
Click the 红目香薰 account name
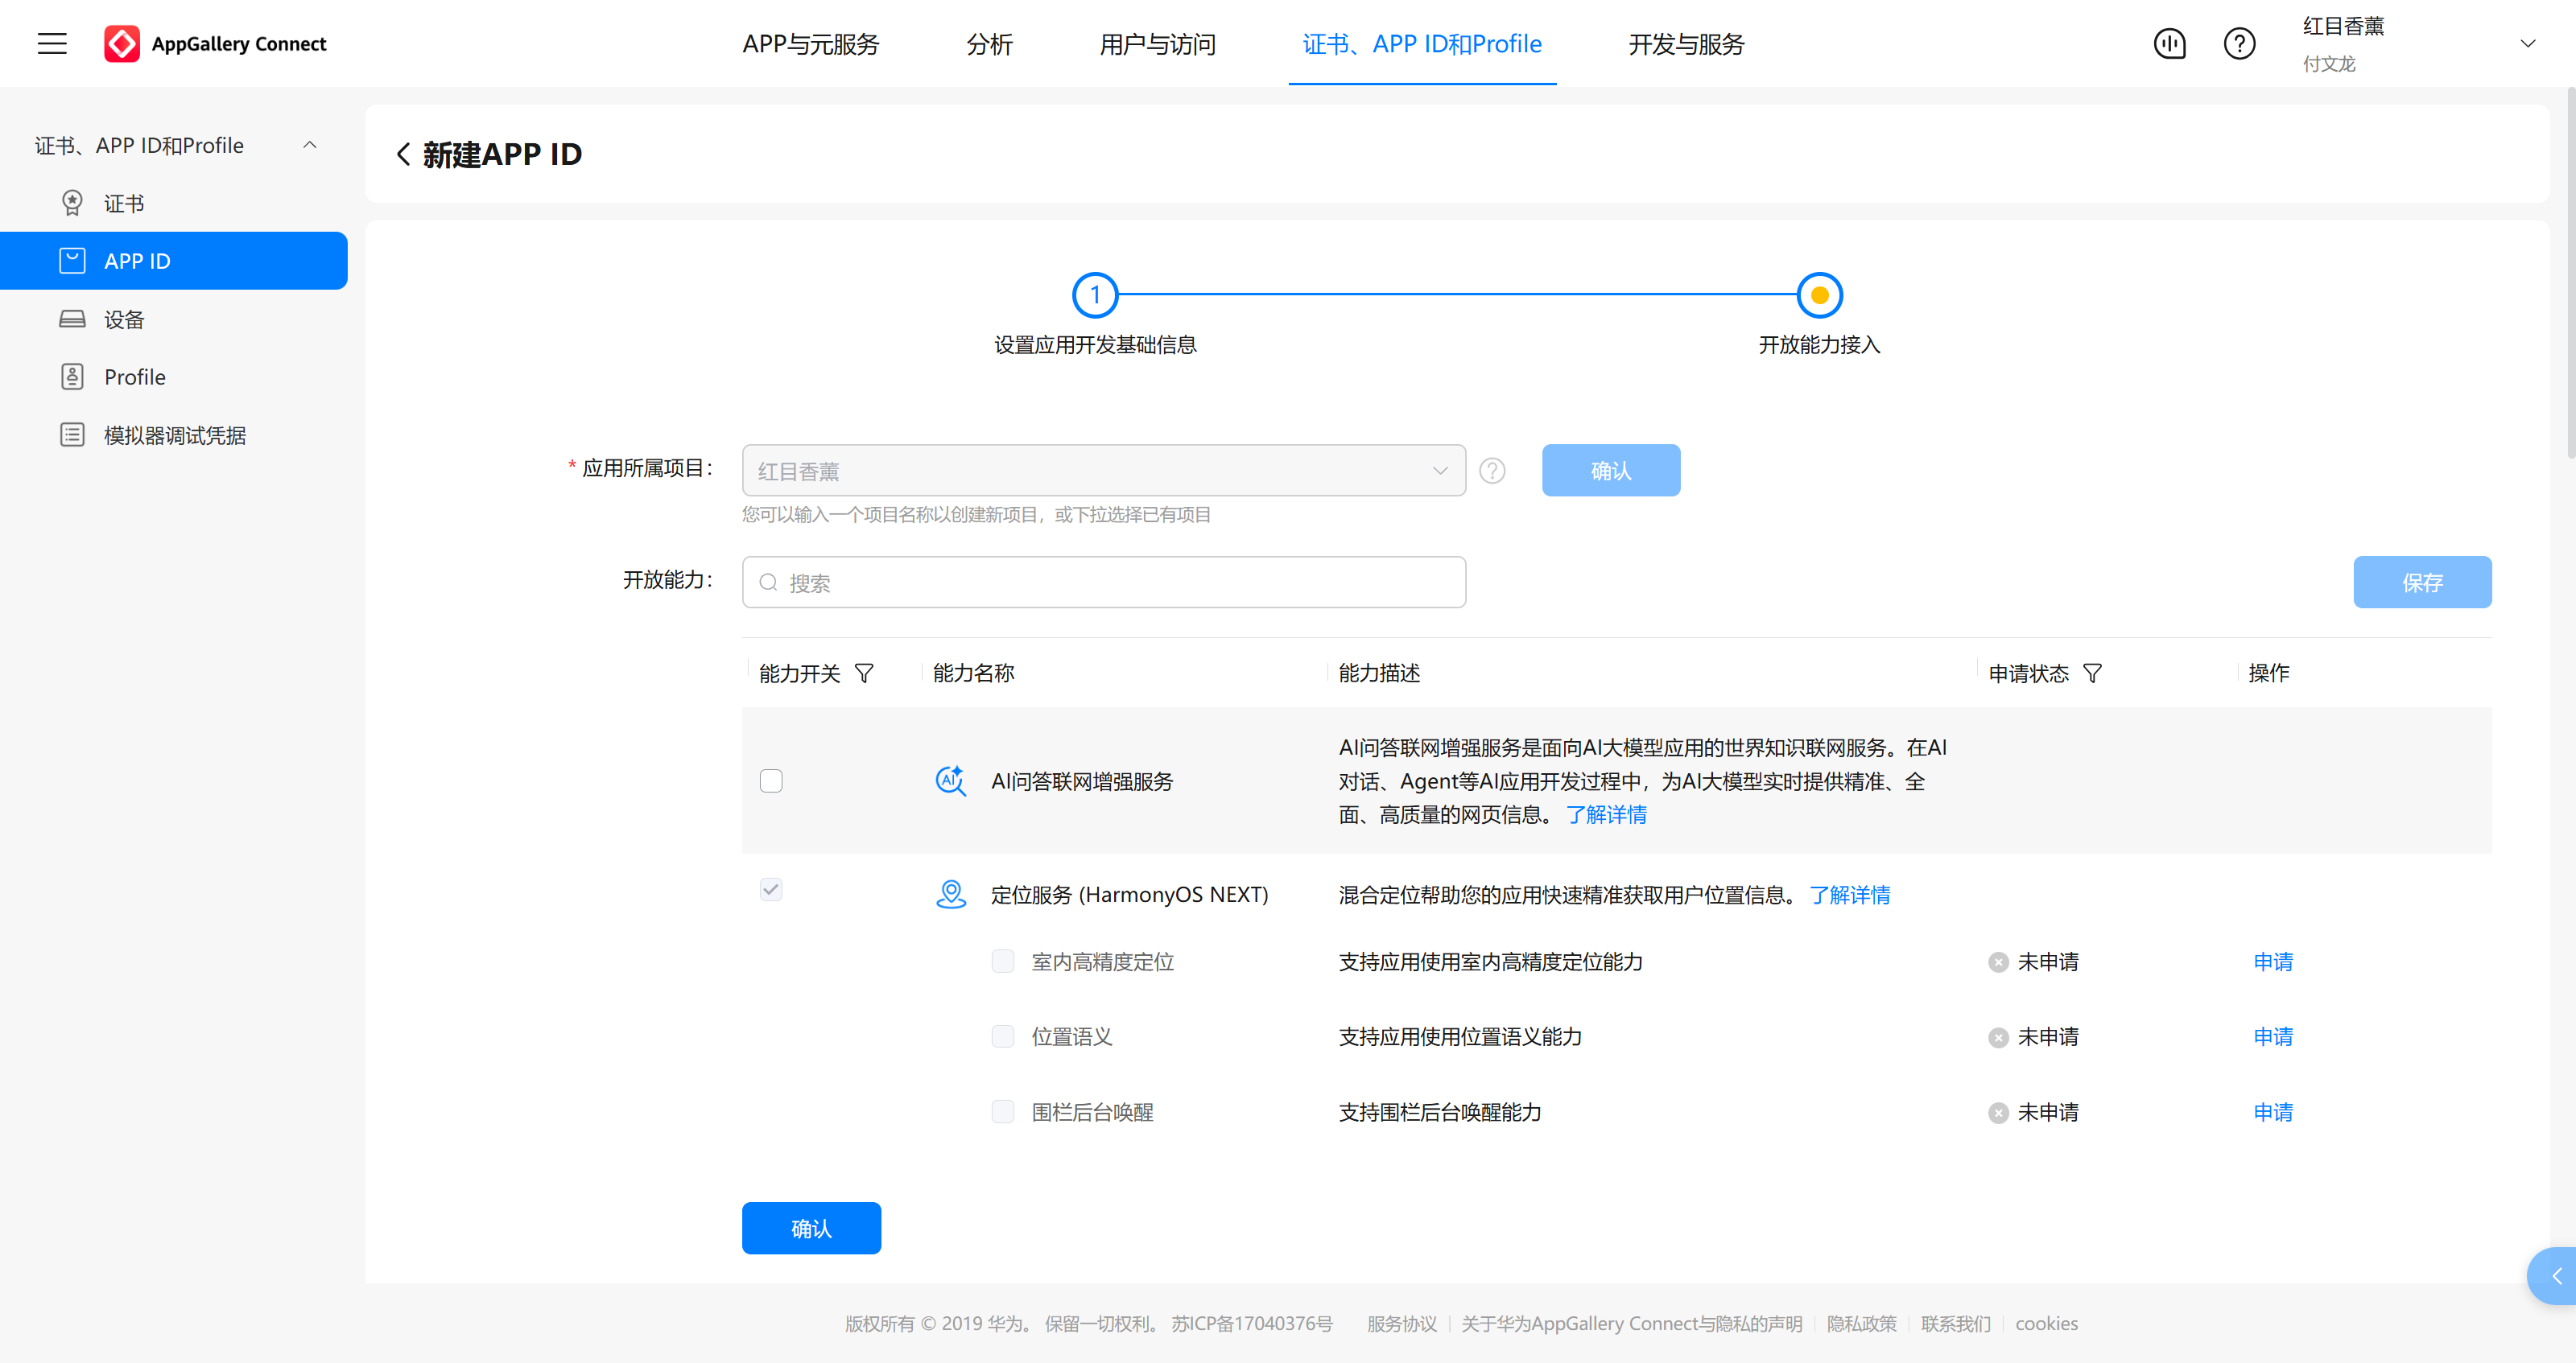point(2343,27)
